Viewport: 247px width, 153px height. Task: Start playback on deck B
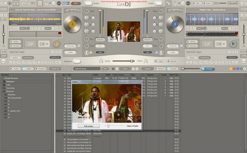tap(233, 44)
